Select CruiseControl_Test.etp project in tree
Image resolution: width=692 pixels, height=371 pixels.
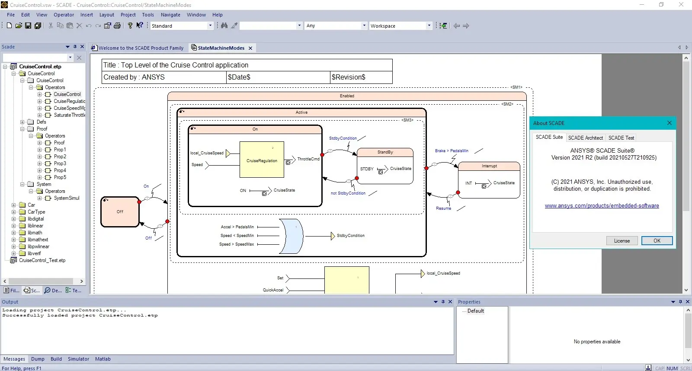pos(42,260)
